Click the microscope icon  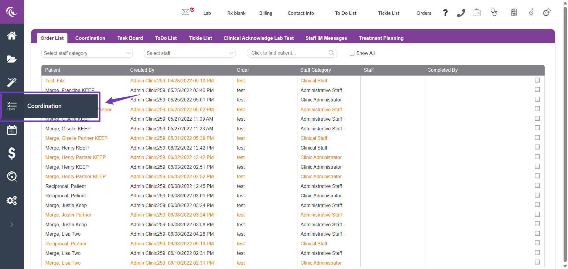pyautogui.click(x=531, y=12)
